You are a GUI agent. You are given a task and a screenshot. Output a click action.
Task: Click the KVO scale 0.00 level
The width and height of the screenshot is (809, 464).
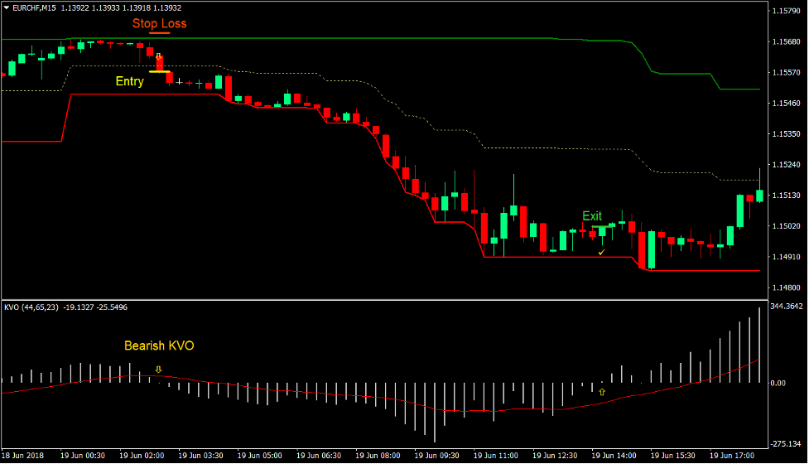coord(778,383)
